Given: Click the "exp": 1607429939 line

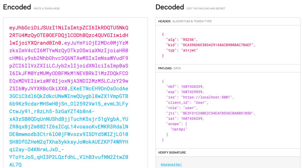Looking at the screenshot, I should (185, 92).
